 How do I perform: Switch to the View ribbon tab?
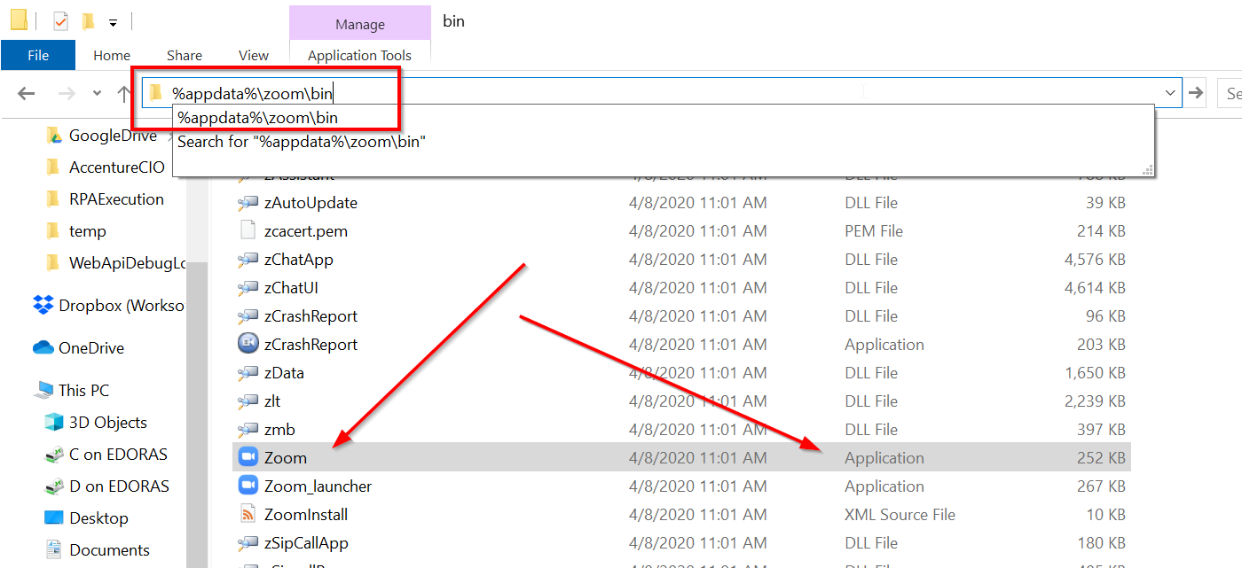[253, 55]
